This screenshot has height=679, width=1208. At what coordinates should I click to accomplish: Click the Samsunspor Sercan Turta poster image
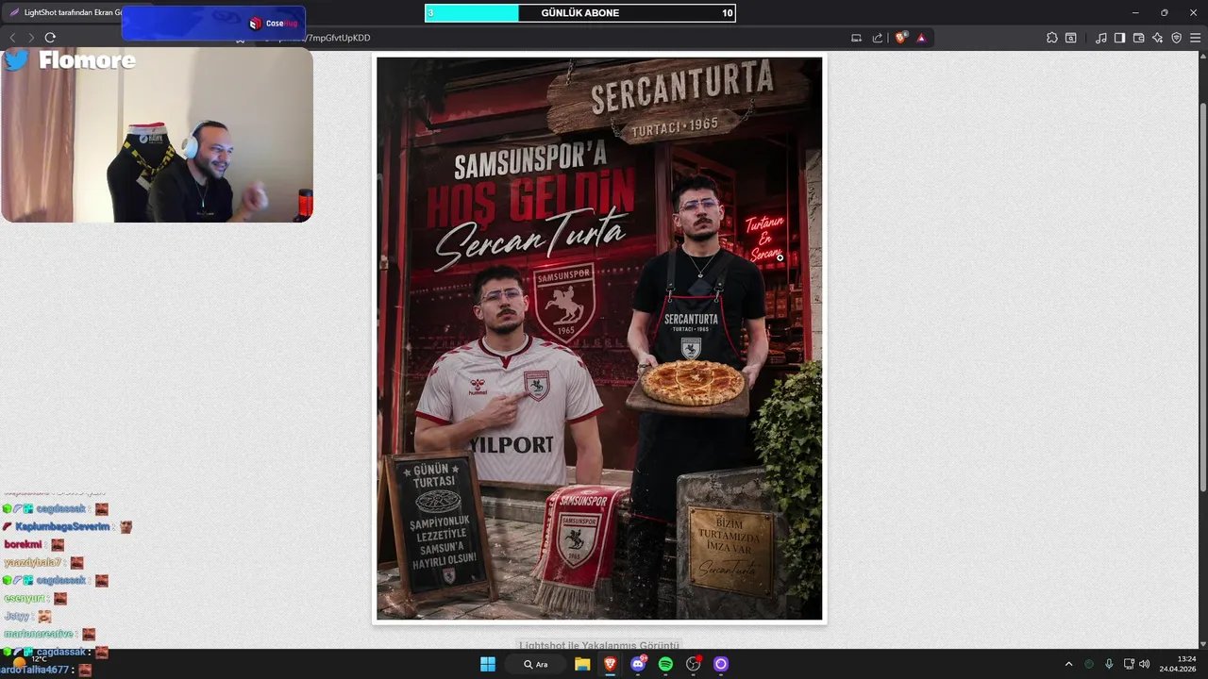(599, 339)
